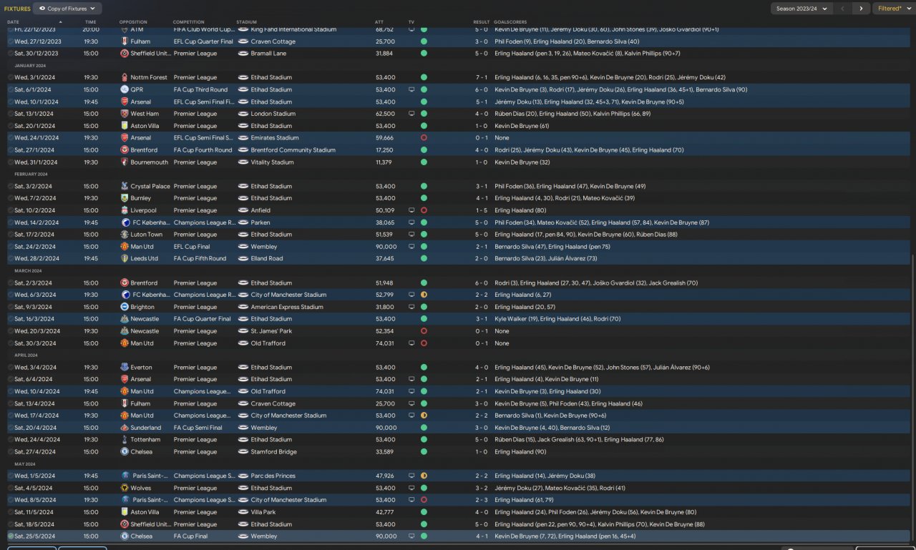Sort fixtures by the Date column header
Screen dimensions: 916x550
[x=13, y=22]
